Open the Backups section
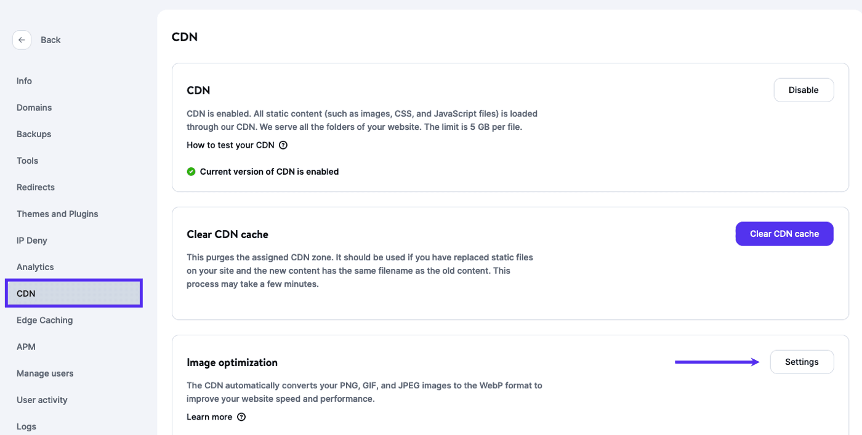 pyautogui.click(x=33, y=134)
